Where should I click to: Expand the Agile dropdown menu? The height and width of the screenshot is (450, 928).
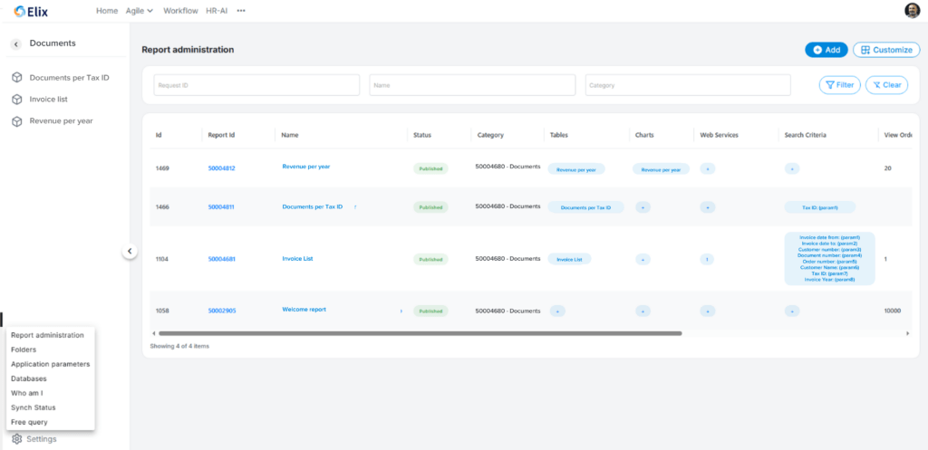coord(139,11)
